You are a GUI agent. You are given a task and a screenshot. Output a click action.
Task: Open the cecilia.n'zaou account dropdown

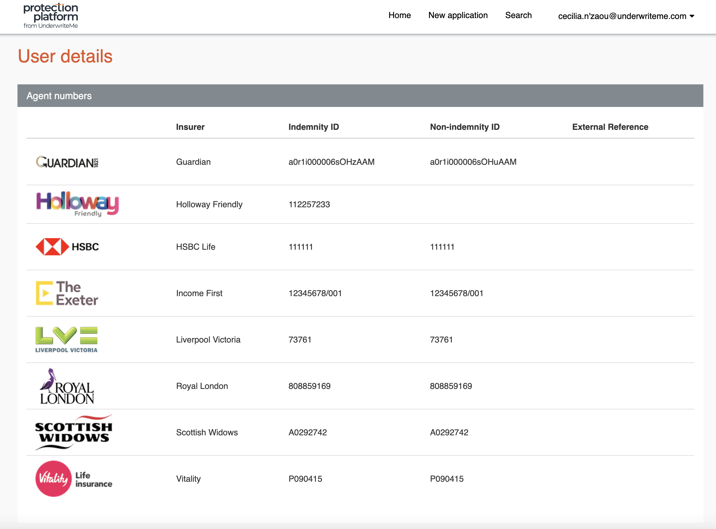[x=626, y=16]
